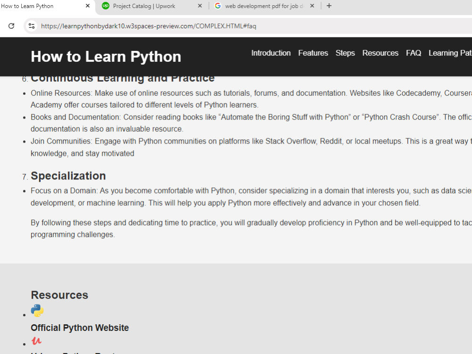Close the web development pdf Google tab

pyautogui.click(x=312, y=6)
